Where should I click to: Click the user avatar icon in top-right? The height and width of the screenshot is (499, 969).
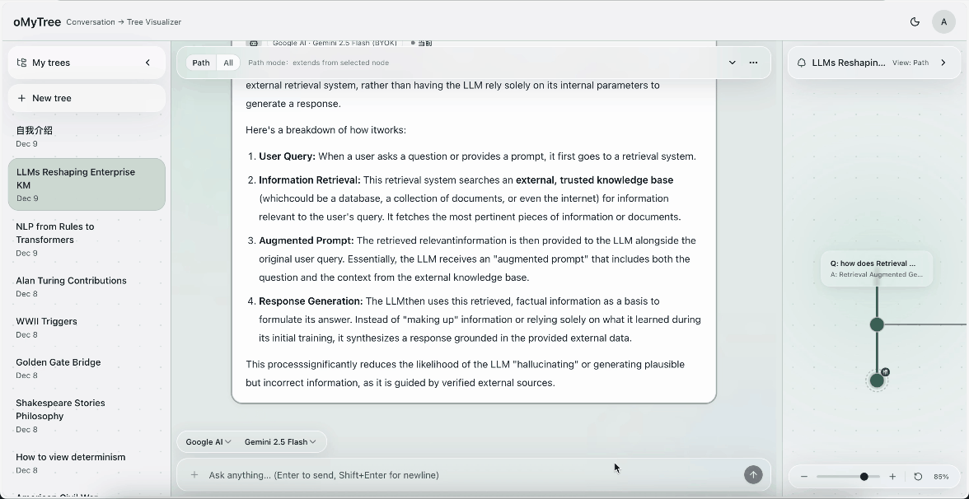944,21
